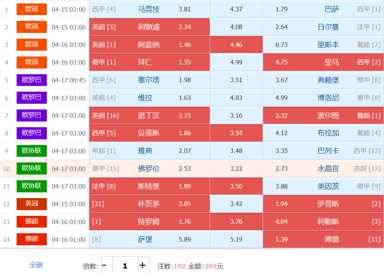Click the 欧协联 tag in row 9
The height and width of the screenshot is (273, 384).
pyautogui.click(x=32, y=151)
